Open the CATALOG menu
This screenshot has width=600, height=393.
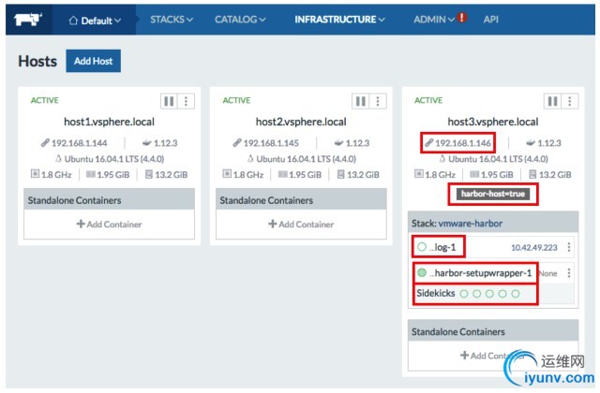(240, 20)
